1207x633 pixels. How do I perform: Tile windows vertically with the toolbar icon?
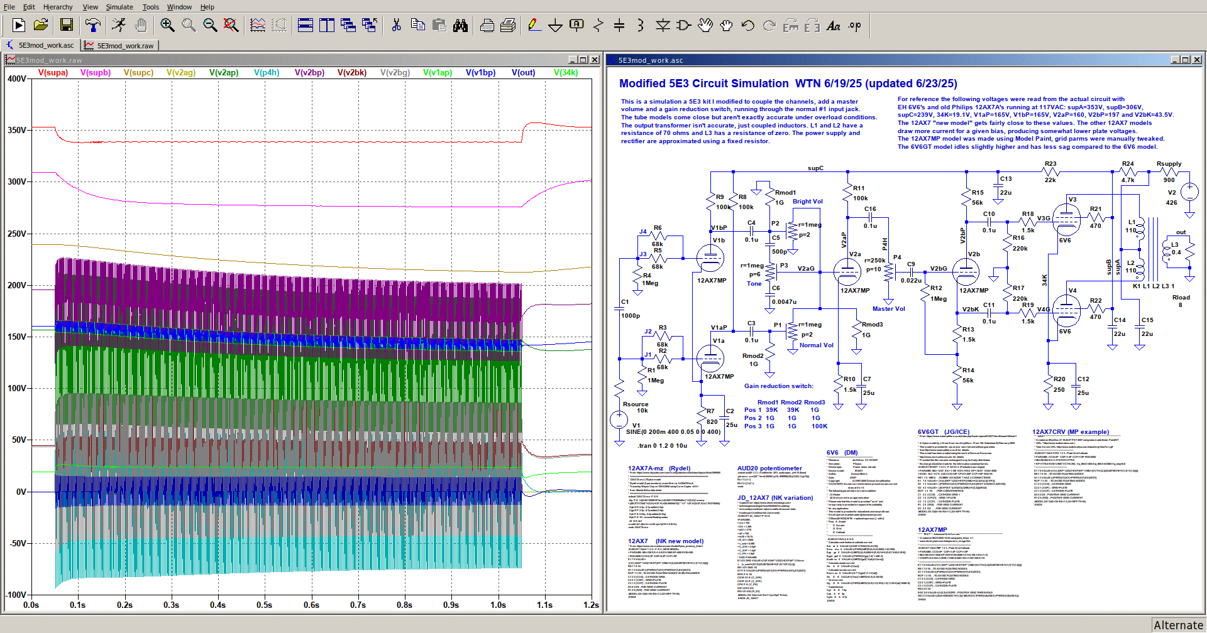(327, 25)
